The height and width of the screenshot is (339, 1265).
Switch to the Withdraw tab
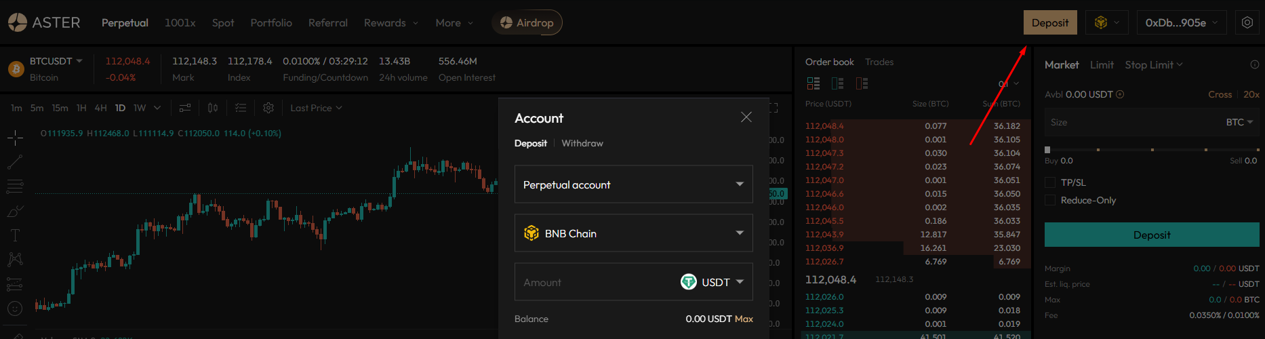[582, 143]
